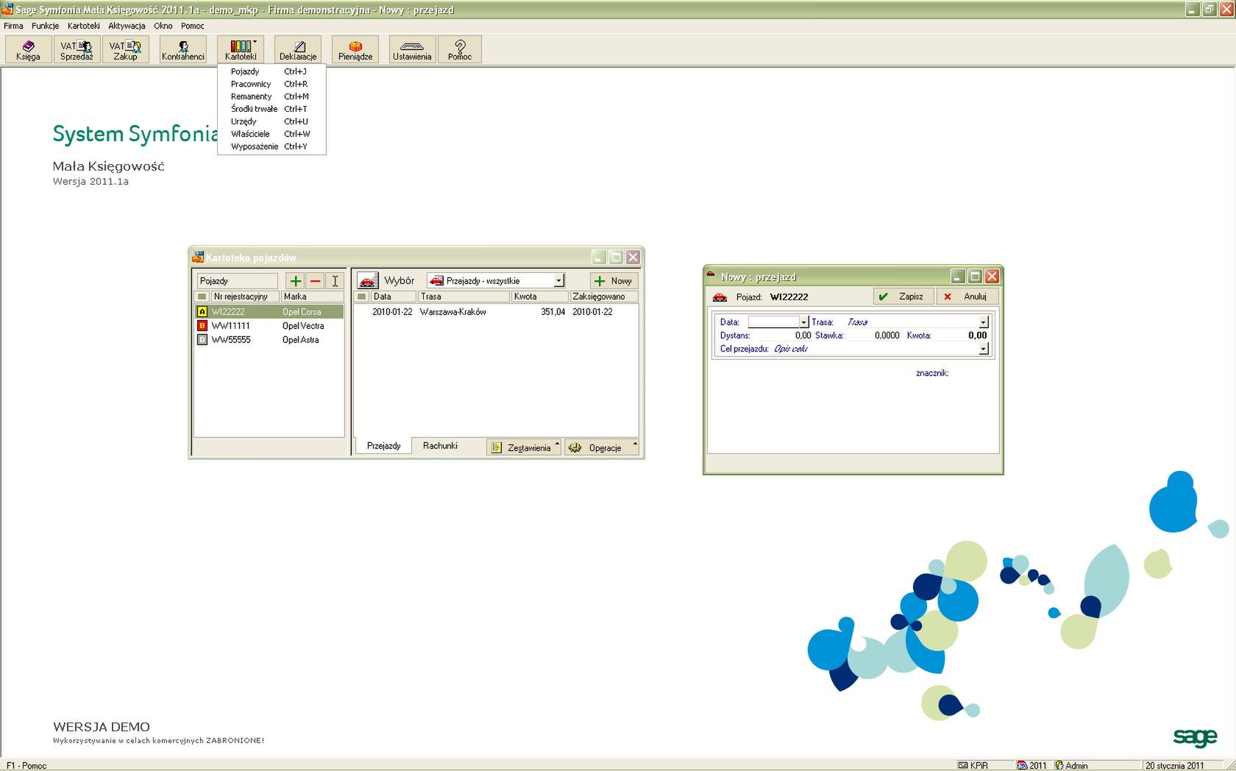
Task: Open the Okno menu
Action: point(163,26)
